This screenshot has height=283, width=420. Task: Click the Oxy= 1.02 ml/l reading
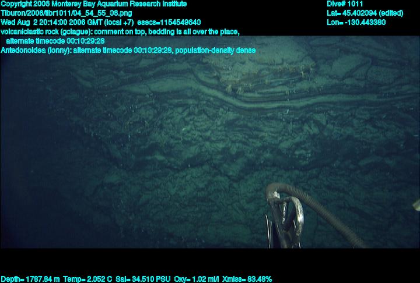click(x=197, y=280)
